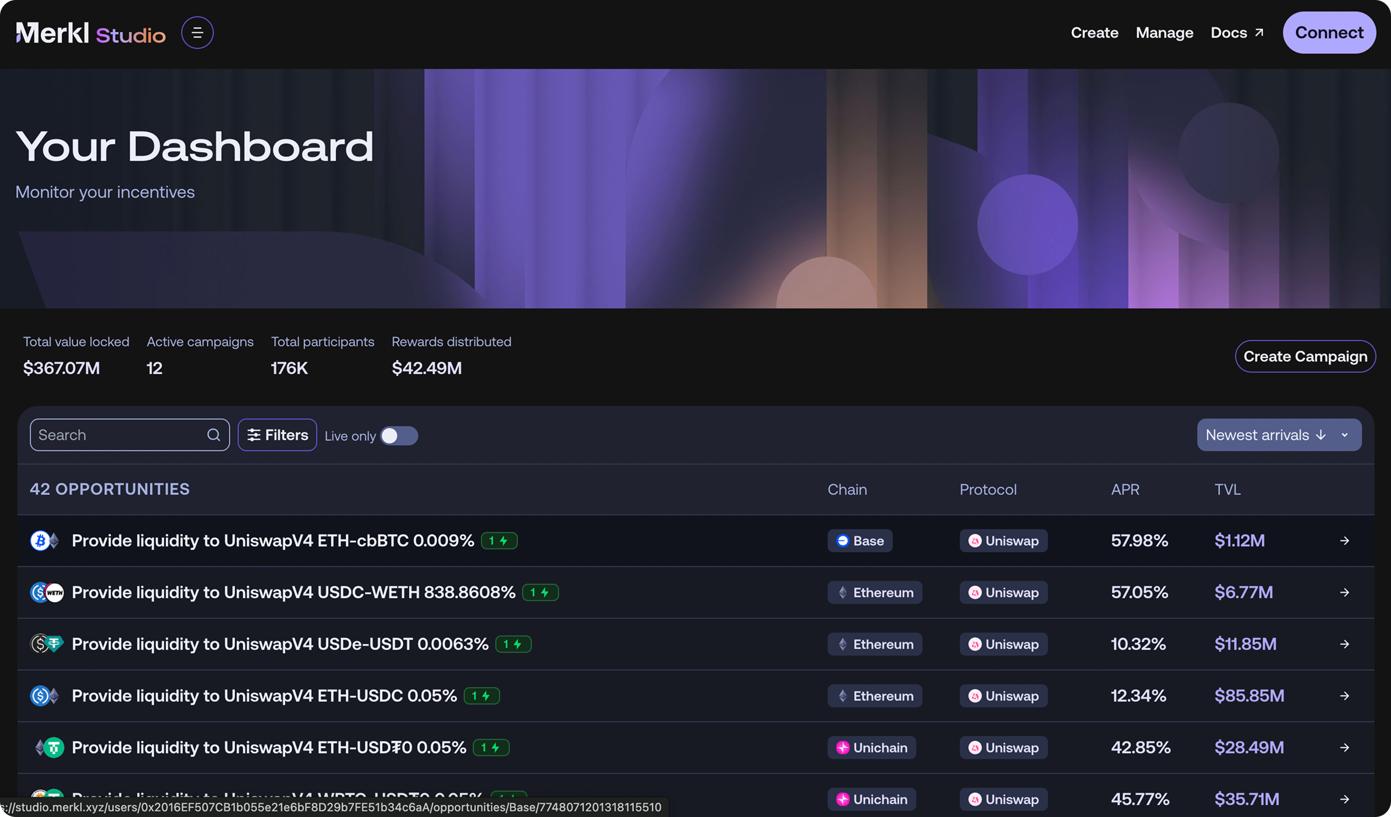
Task: Open arrow on the 45.77% APR row
Action: [x=1344, y=799]
